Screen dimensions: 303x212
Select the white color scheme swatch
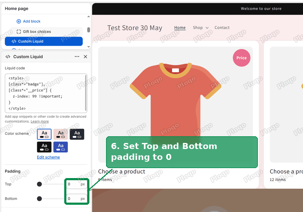click(x=44, y=134)
